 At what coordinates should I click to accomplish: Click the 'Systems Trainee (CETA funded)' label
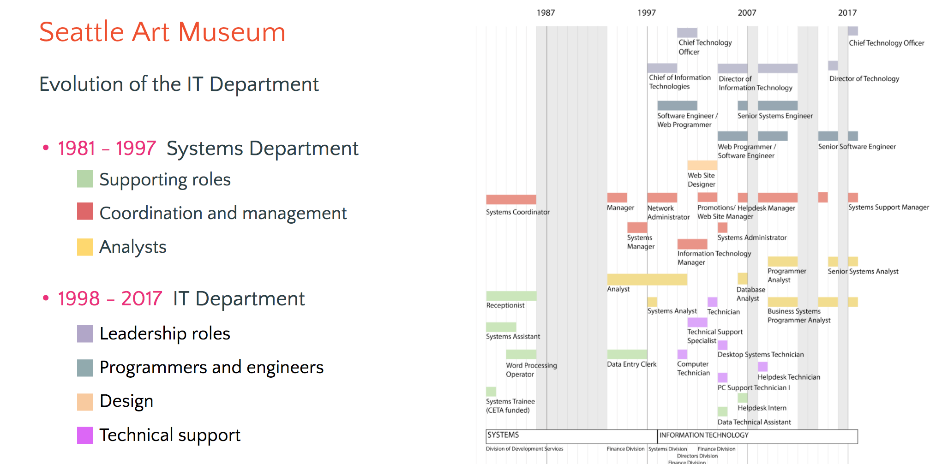[510, 406]
